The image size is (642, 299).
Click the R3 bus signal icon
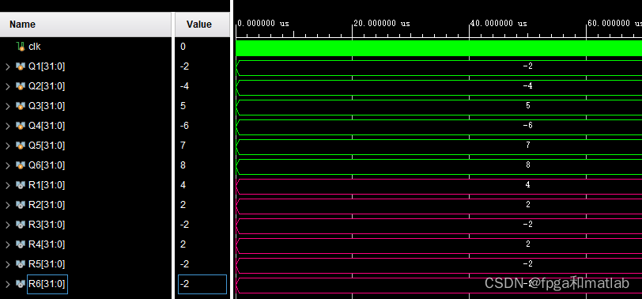(x=21, y=225)
